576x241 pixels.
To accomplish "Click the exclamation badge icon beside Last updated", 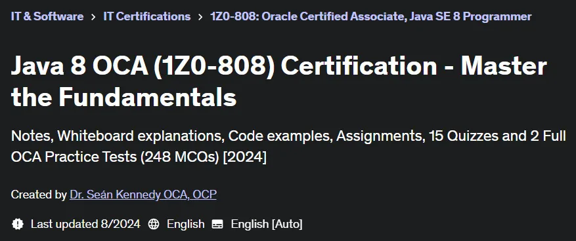I will click(x=18, y=224).
